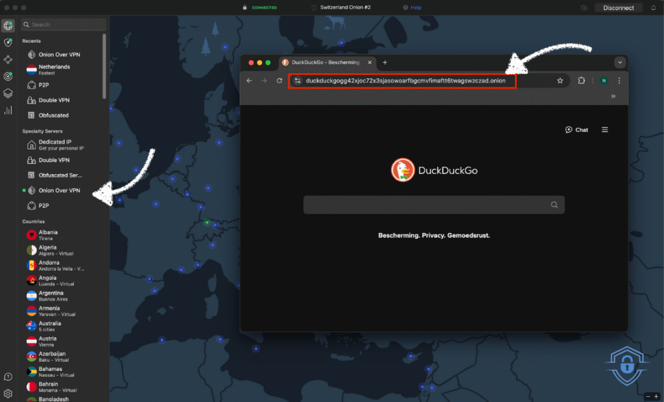Open the browser three-dot menu
Viewport: 664px width, 402px height.
(x=619, y=81)
